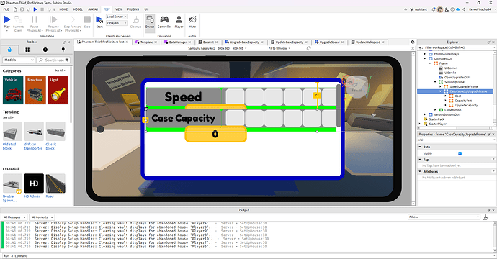
Task: Click the new file icon in quick access bar
Action: point(15,9)
